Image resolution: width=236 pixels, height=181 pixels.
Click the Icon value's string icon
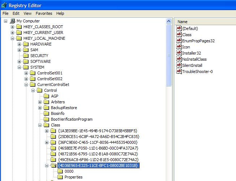(x=179, y=47)
